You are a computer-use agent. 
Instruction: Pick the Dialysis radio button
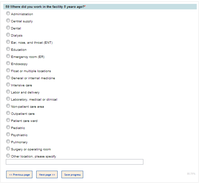tap(8, 35)
